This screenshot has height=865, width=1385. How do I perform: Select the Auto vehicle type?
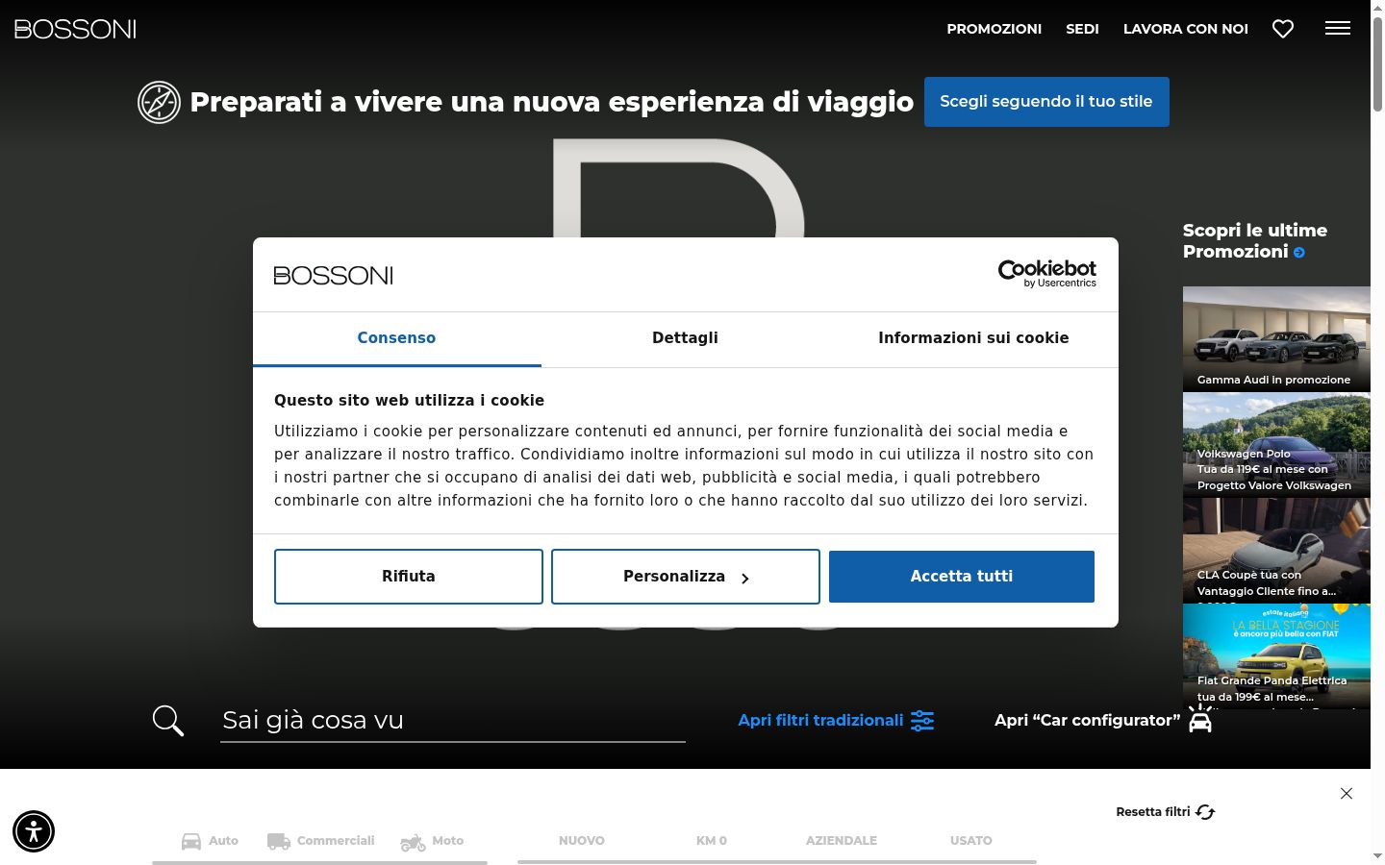pyautogui.click(x=210, y=841)
